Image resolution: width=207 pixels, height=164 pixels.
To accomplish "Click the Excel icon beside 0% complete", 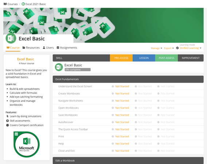I will (x=59, y=67).
